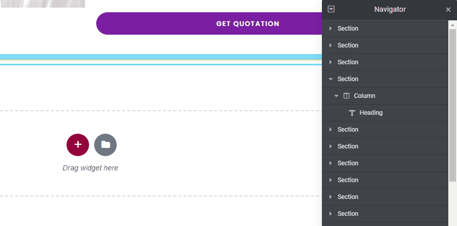Click the GET QUOTATION button

point(248,23)
